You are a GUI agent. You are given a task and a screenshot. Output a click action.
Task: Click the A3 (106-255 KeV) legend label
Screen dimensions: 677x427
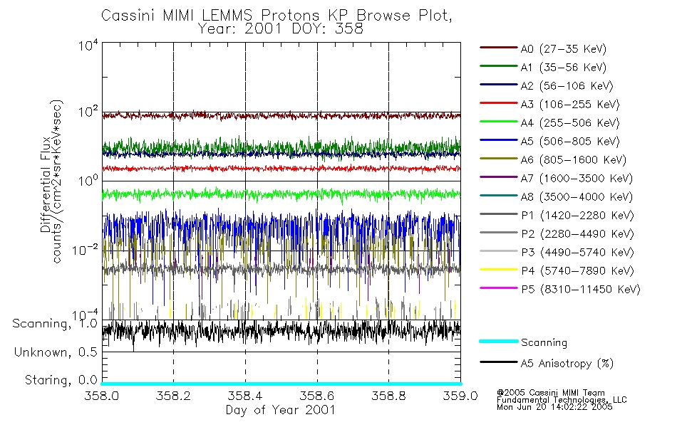pos(570,105)
